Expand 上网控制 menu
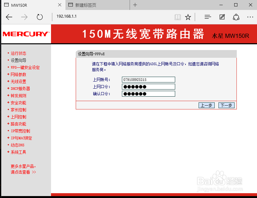This screenshot has height=198, width=257. pos(18,117)
